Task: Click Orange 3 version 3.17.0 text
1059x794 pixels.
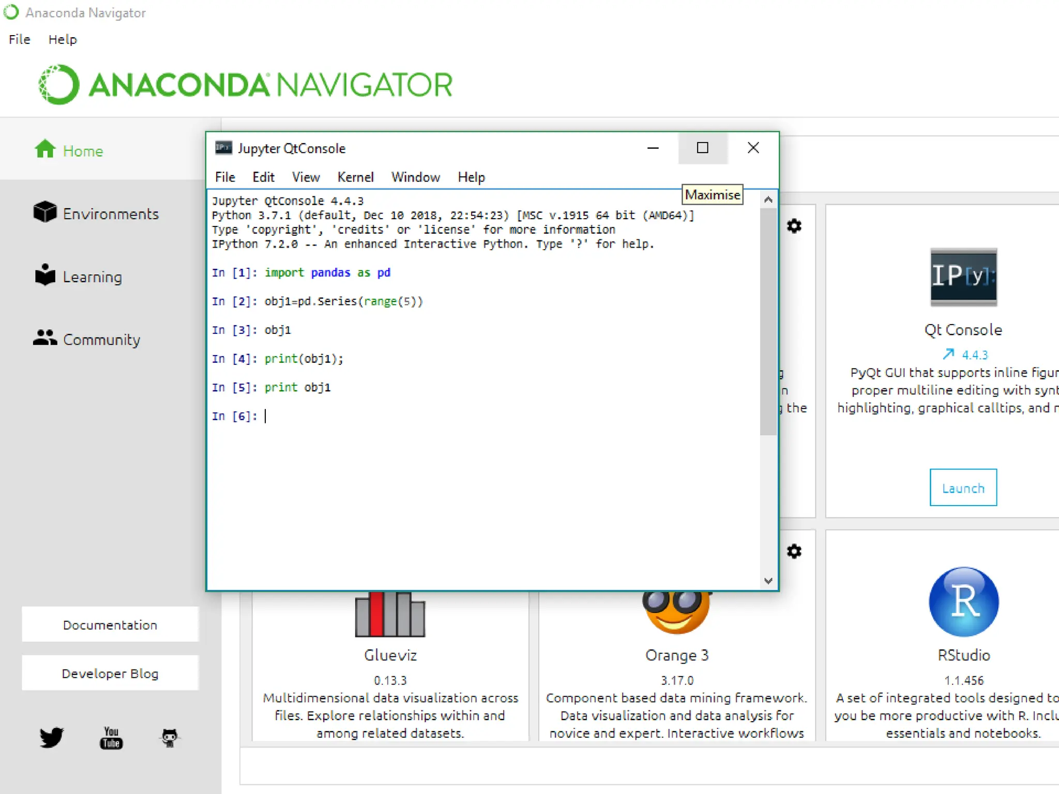Action: click(676, 680)
